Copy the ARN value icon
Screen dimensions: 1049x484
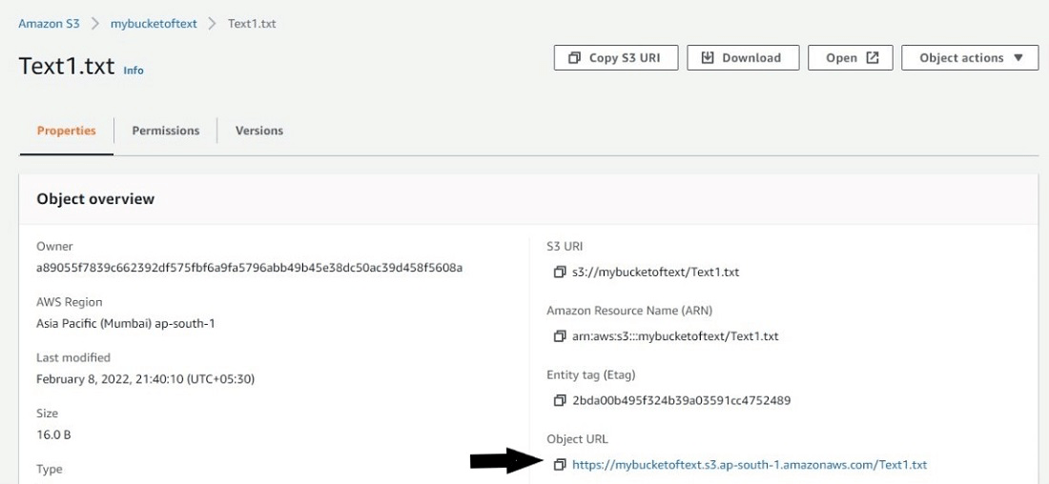point(559,336)
